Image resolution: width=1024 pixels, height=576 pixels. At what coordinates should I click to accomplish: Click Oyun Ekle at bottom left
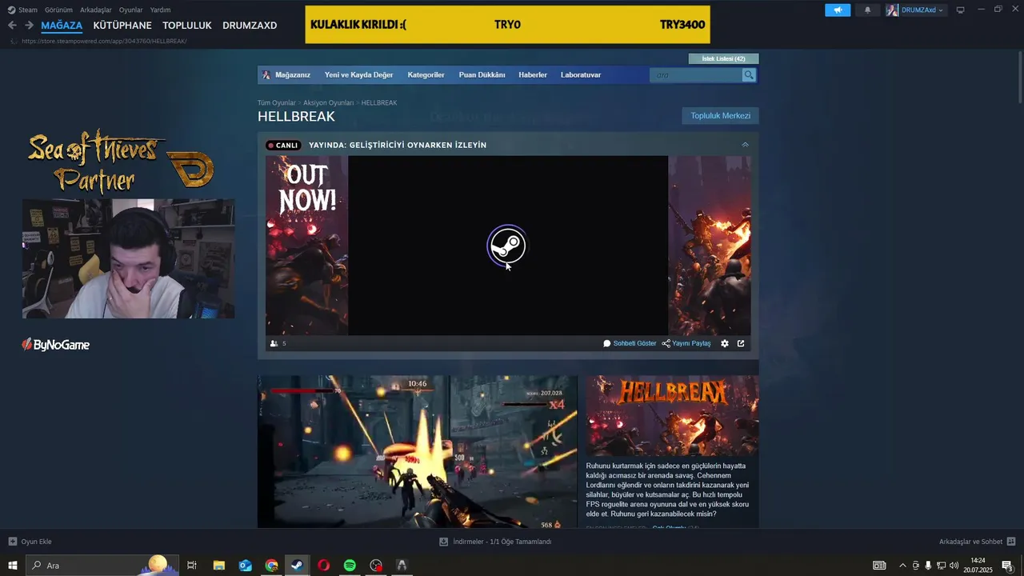(30, 542)
